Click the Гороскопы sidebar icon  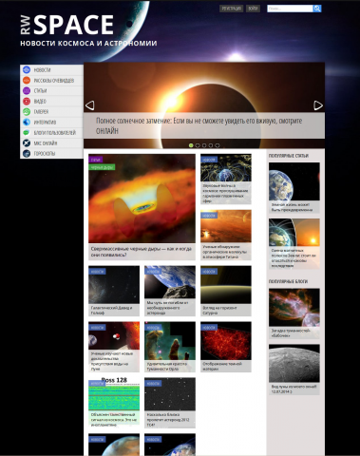pyautogui.click(x=27, y=153)
